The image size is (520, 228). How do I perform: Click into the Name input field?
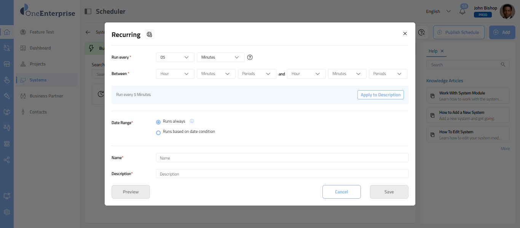click(282, 158)
